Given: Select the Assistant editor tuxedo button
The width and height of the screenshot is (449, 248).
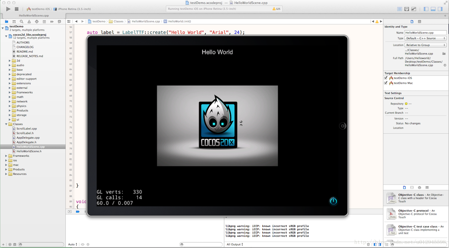Looking at the screenshot, I should click(407, 9).
